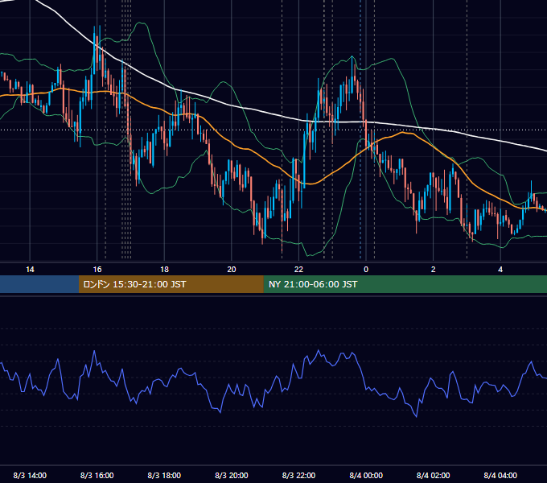Click the 8/3 14:00 date label
The width and height of the screenshot is (547, 483).
point(30,475)
